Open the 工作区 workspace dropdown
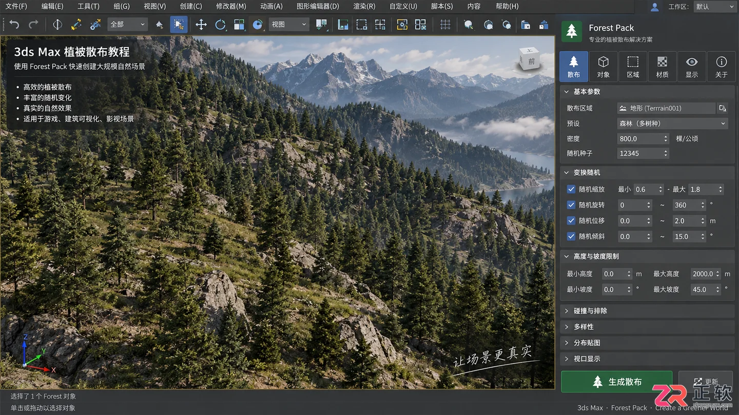The image size is (739, 415). click(714, 7)
